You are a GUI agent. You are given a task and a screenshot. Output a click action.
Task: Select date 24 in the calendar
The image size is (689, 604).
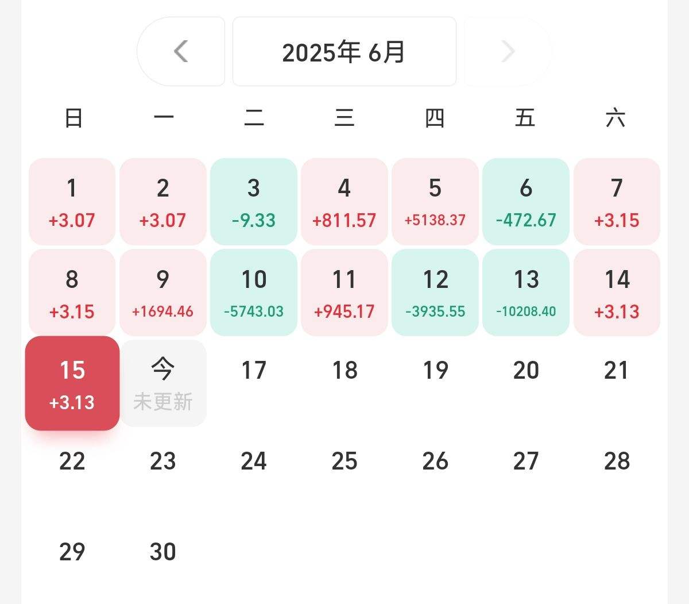[254, 461]
